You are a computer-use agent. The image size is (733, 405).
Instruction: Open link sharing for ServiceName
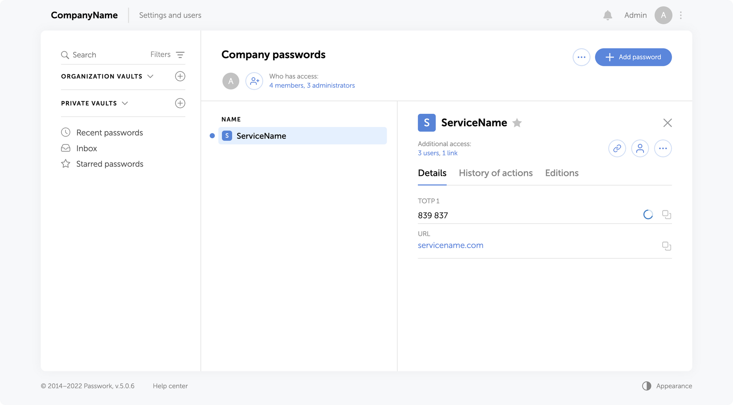click(617, 149)
